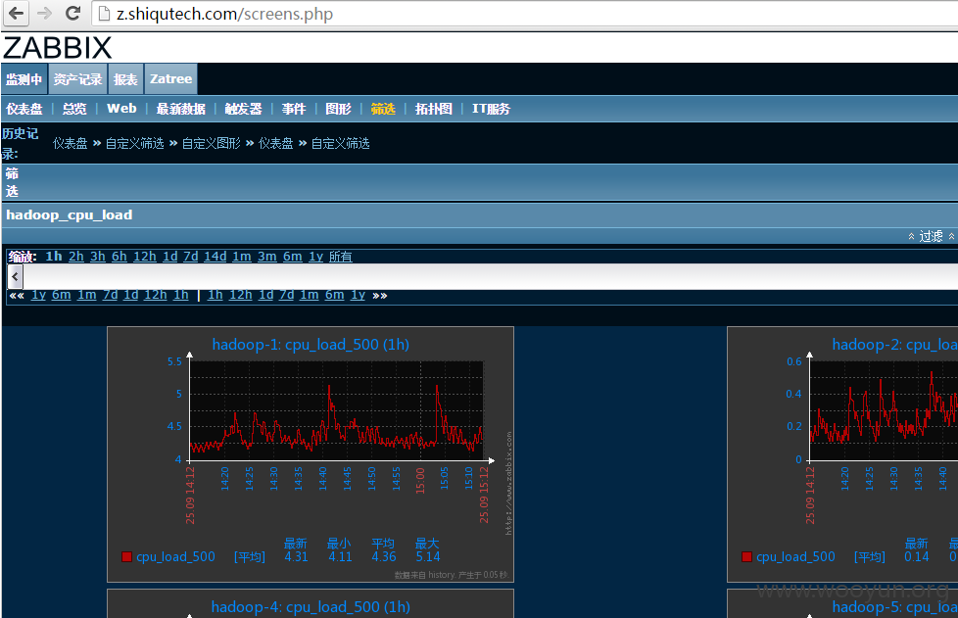Select the 7d zoom link
958x618 pixels.
pyautogui.click(x=191, y=257)
